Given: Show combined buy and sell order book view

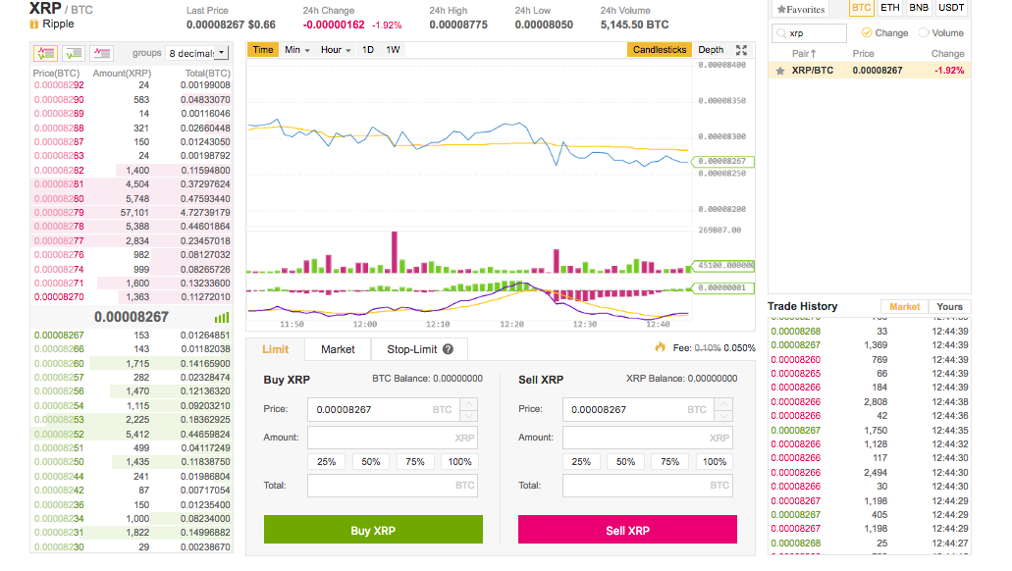Looking at the screenshot, I should point(45,53).
